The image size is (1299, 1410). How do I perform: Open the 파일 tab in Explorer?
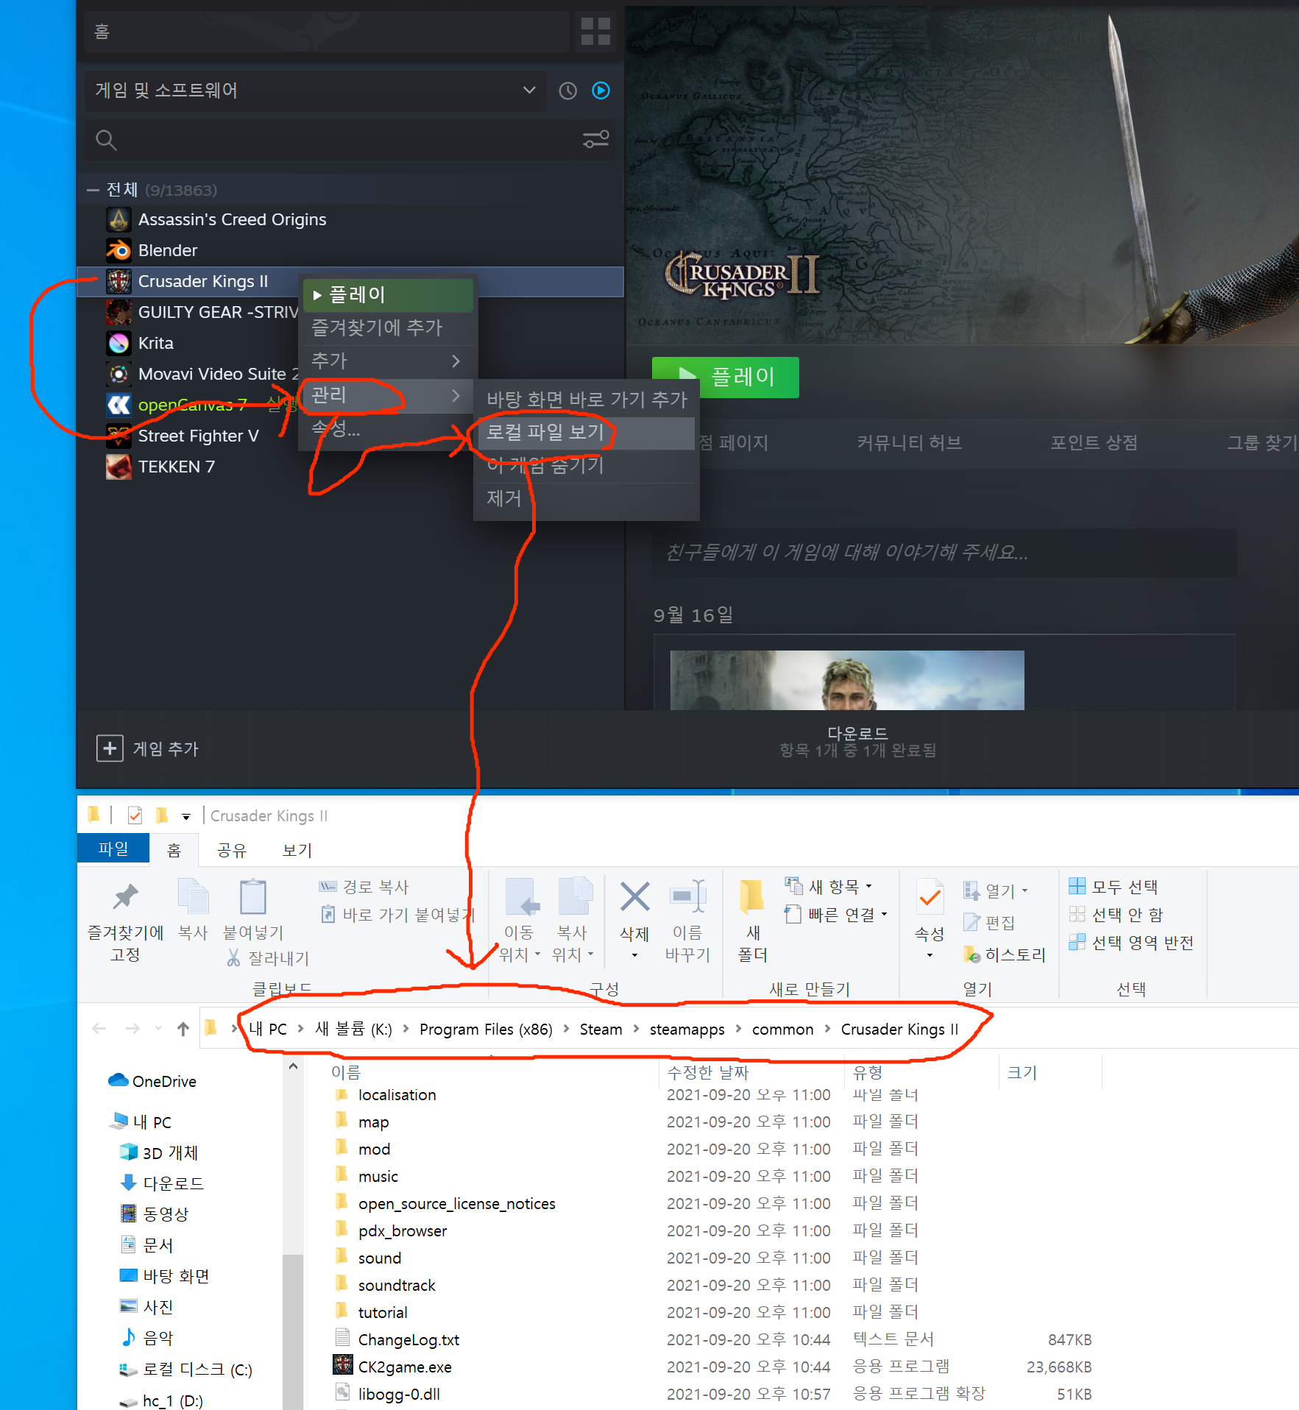[x=113, y=849]
